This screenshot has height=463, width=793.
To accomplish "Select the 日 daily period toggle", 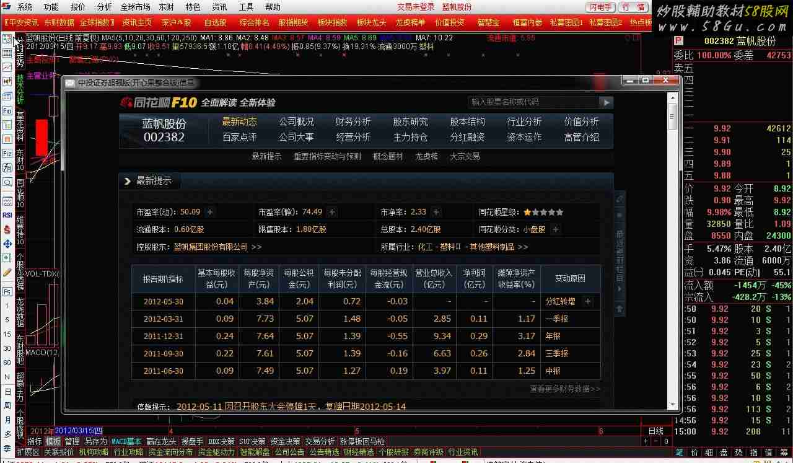I will (7, 392).
